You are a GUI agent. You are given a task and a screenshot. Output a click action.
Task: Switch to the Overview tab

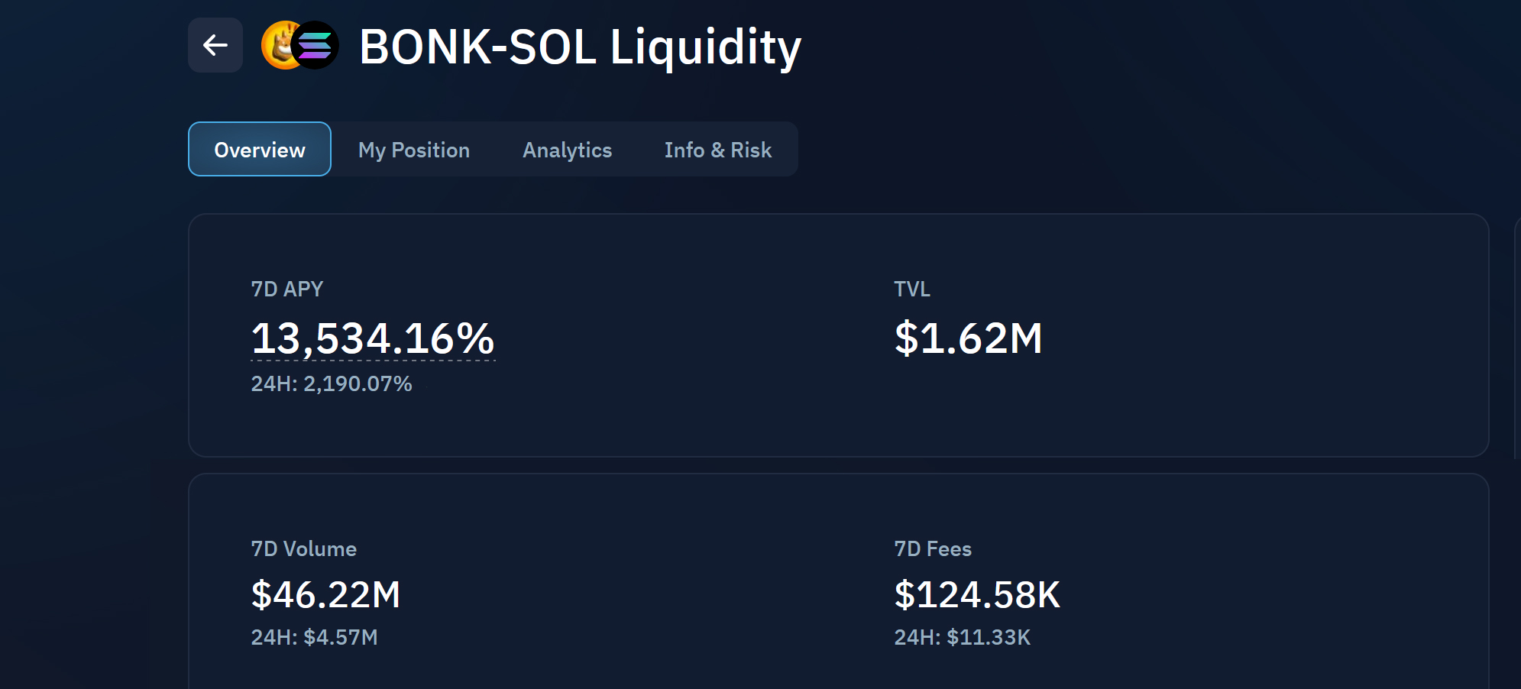(260, 150)
